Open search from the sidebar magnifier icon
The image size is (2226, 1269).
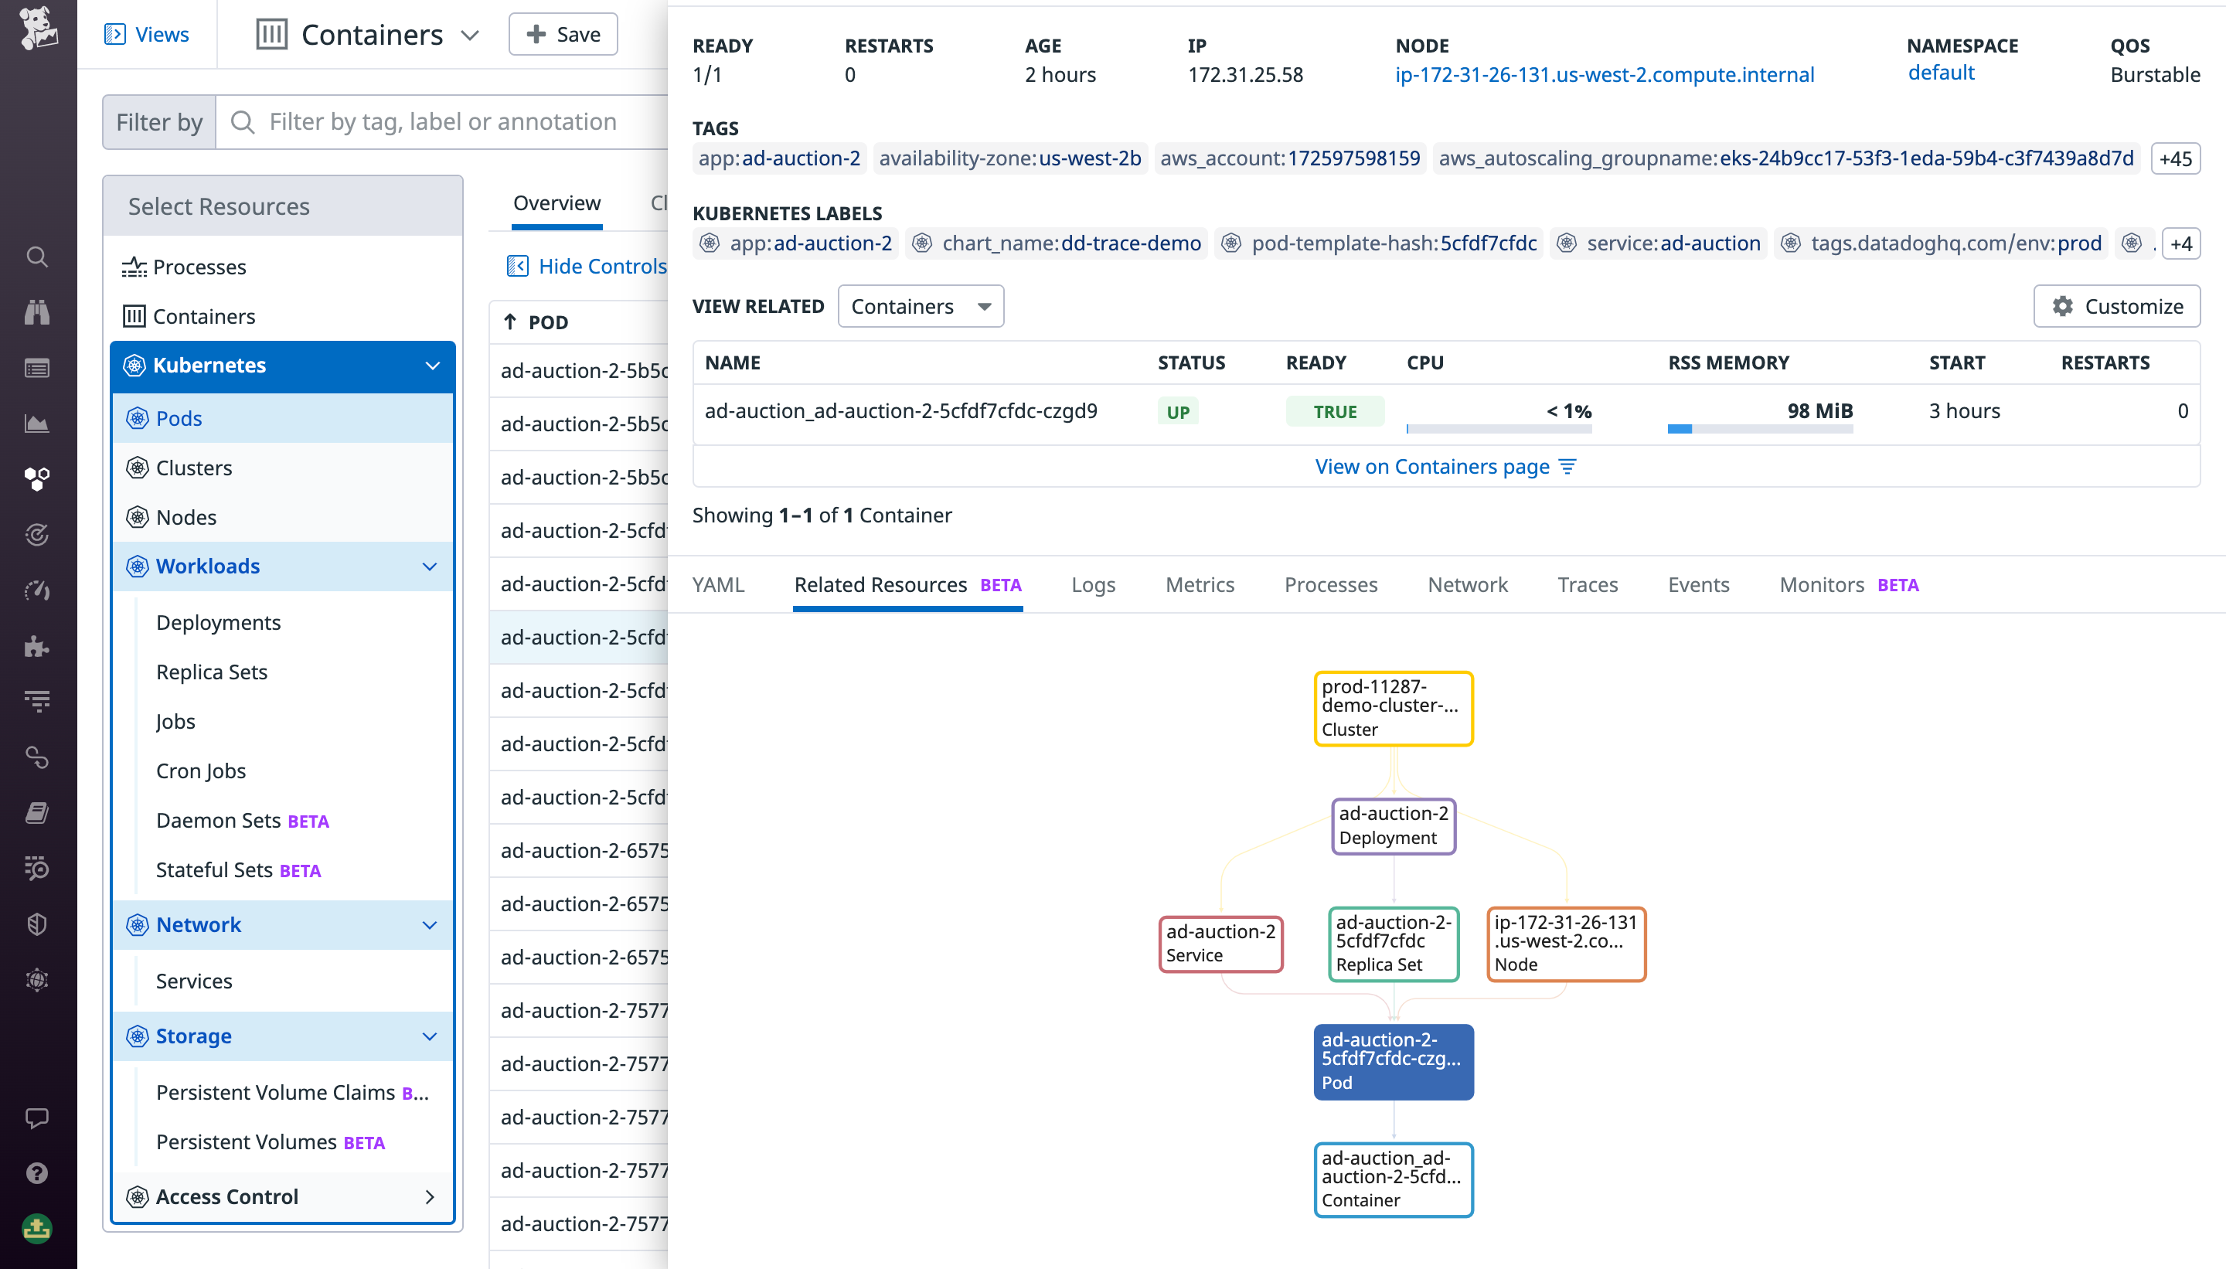[x=36, y=257]
